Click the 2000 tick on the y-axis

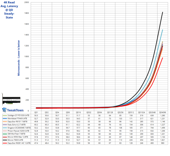point(27,2)
